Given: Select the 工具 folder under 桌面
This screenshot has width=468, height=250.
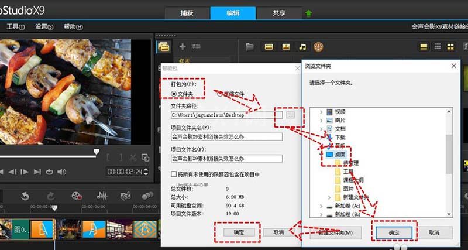Looking at the screenshot, I should (348, 172).
